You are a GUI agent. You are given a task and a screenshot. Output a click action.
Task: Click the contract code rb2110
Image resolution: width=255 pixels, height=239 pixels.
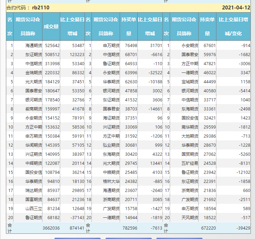(x=40, y=8)
